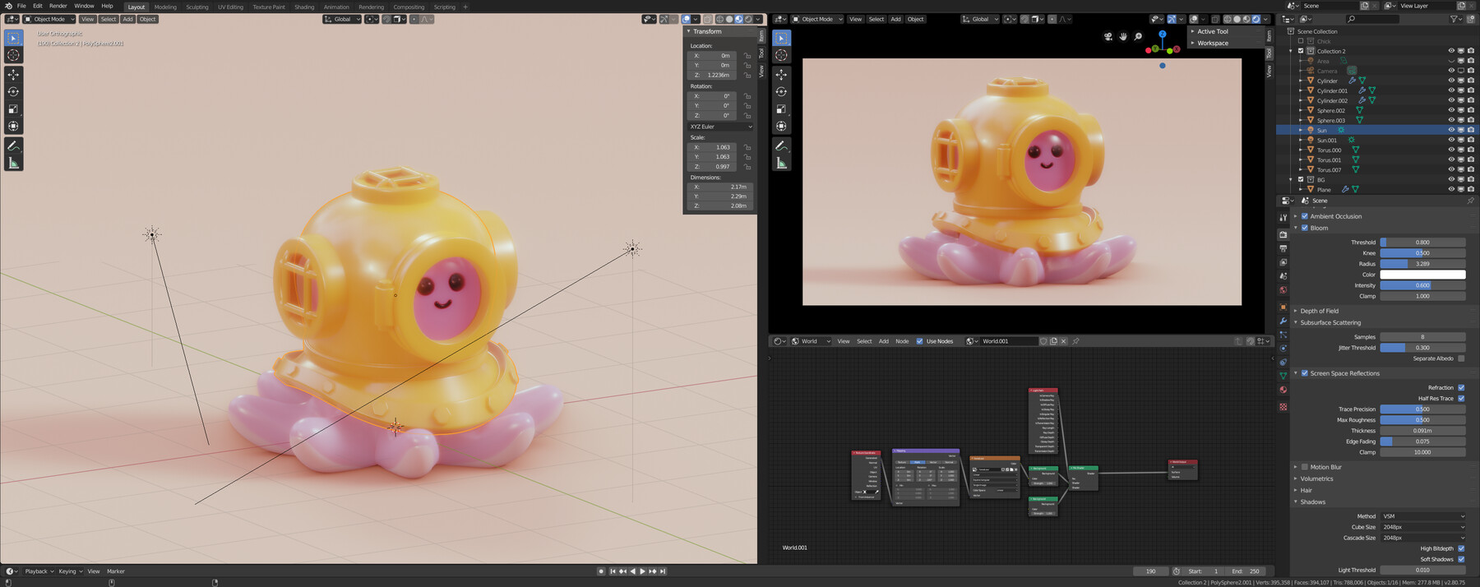1480x587 pixels.
Task: Toggle the Ambient Occlusion checkbox
Action: (1304, 216)
